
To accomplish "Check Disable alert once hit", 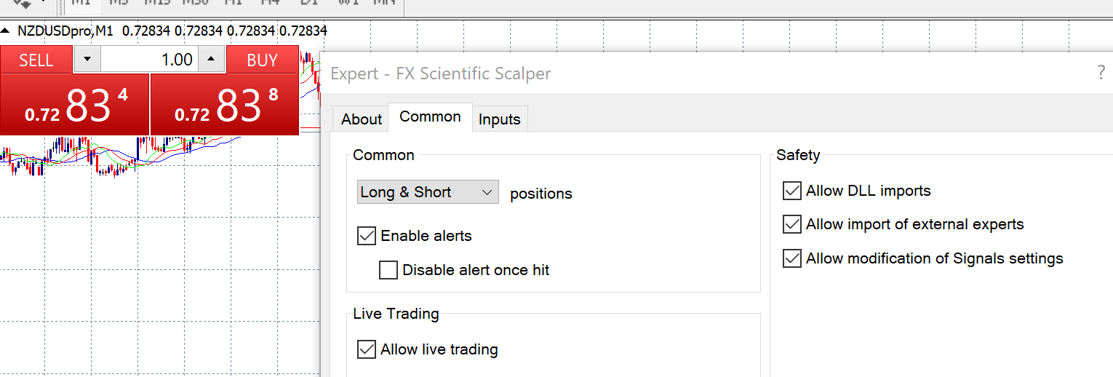I will [388, 270].
